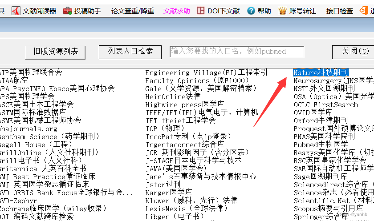374x221 pixels.
Task: Select ASME美国机械工程师协会 entry
Action: (x=41, y=120)
